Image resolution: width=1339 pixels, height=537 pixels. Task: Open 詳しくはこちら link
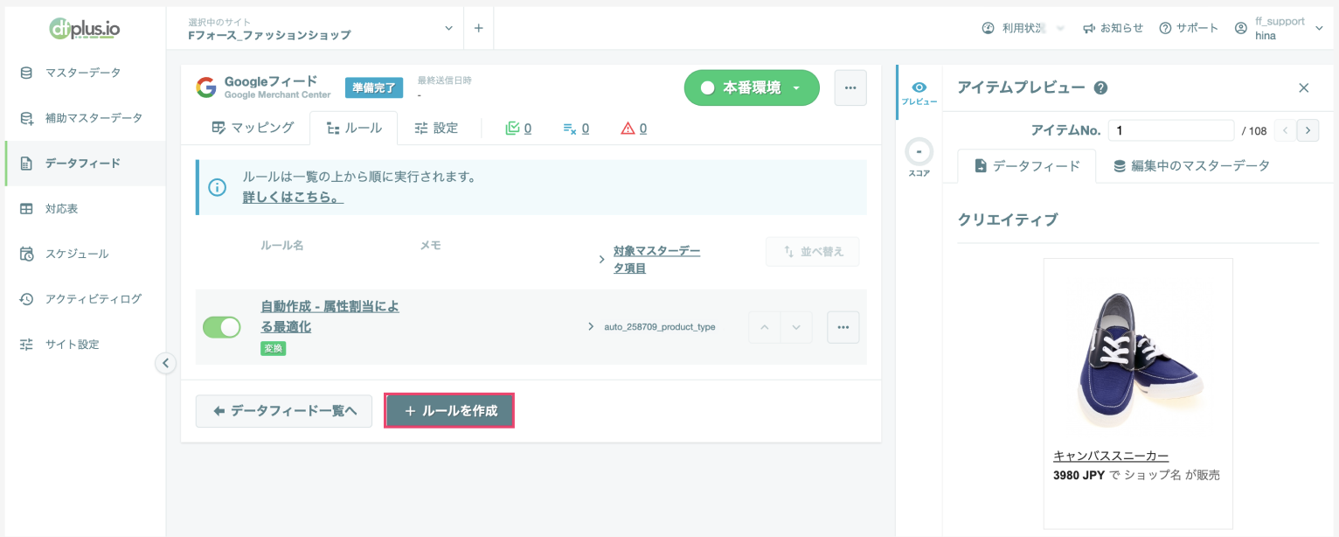click(293, 199)
